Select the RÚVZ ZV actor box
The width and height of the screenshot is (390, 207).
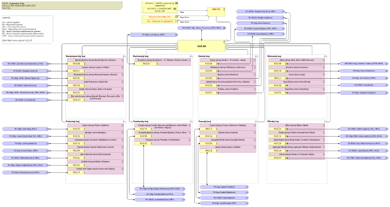click(x=76, y=93)
